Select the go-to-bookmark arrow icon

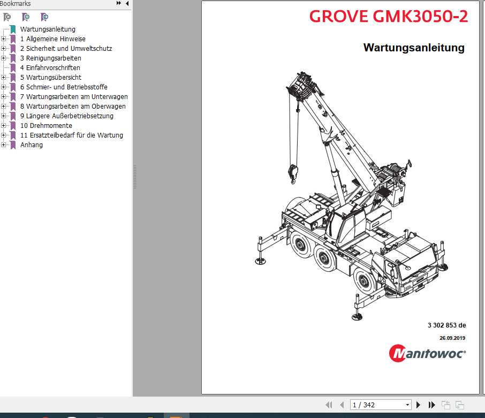pos(44,17)
